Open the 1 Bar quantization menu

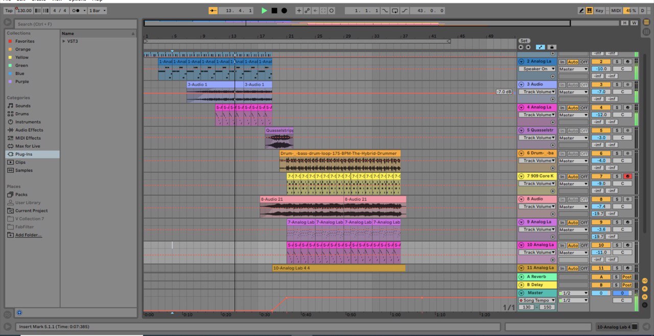(97, 10)
